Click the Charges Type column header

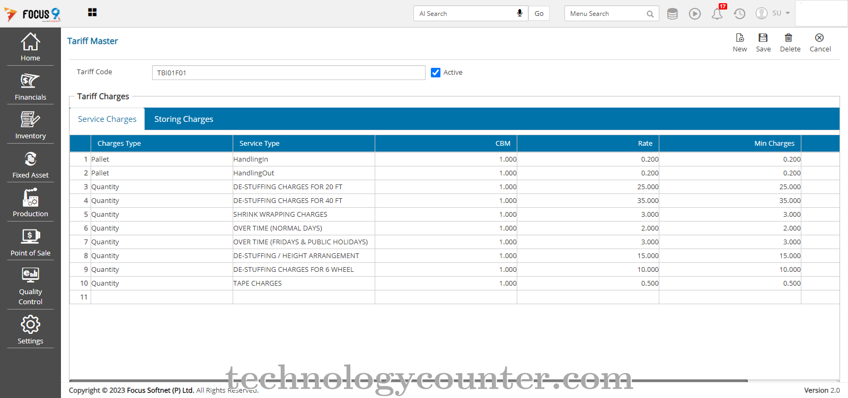tap(162, 144)
